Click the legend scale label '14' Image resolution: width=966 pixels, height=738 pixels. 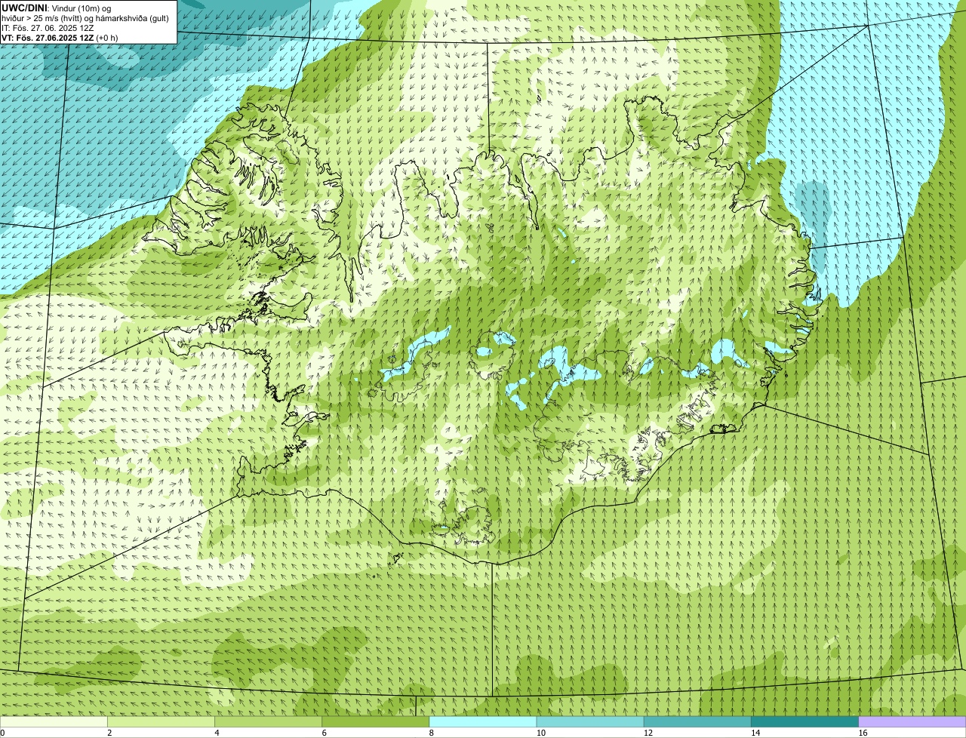(x=755, y=733)
